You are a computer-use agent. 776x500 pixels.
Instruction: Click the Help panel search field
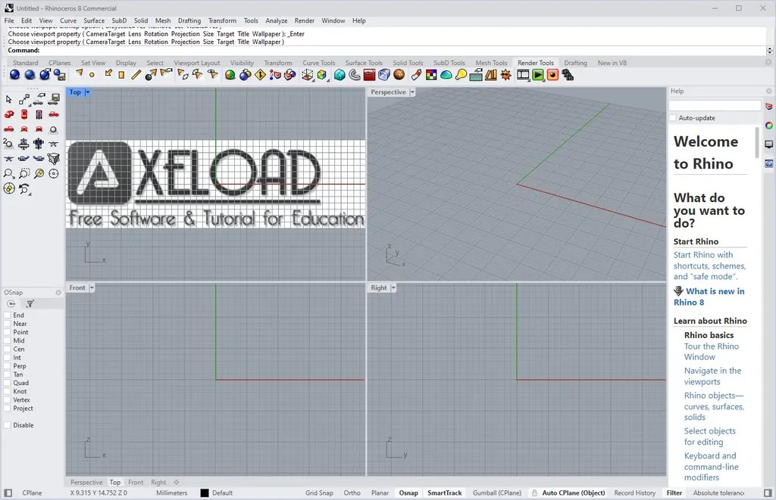[x=715, y=106]
